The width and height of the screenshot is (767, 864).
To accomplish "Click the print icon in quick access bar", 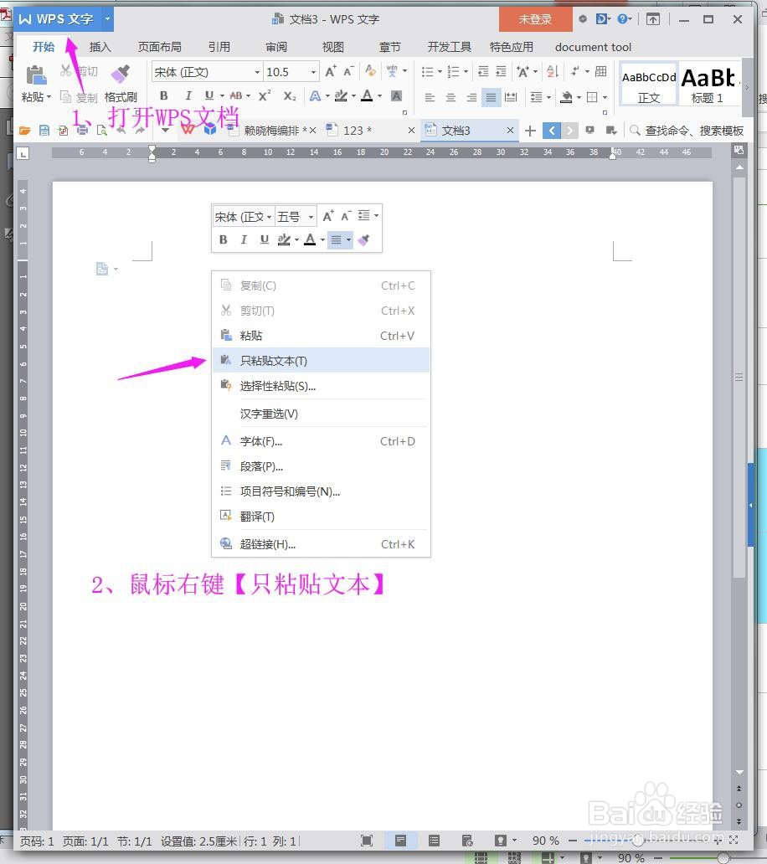I will click(x=83, y=131).
